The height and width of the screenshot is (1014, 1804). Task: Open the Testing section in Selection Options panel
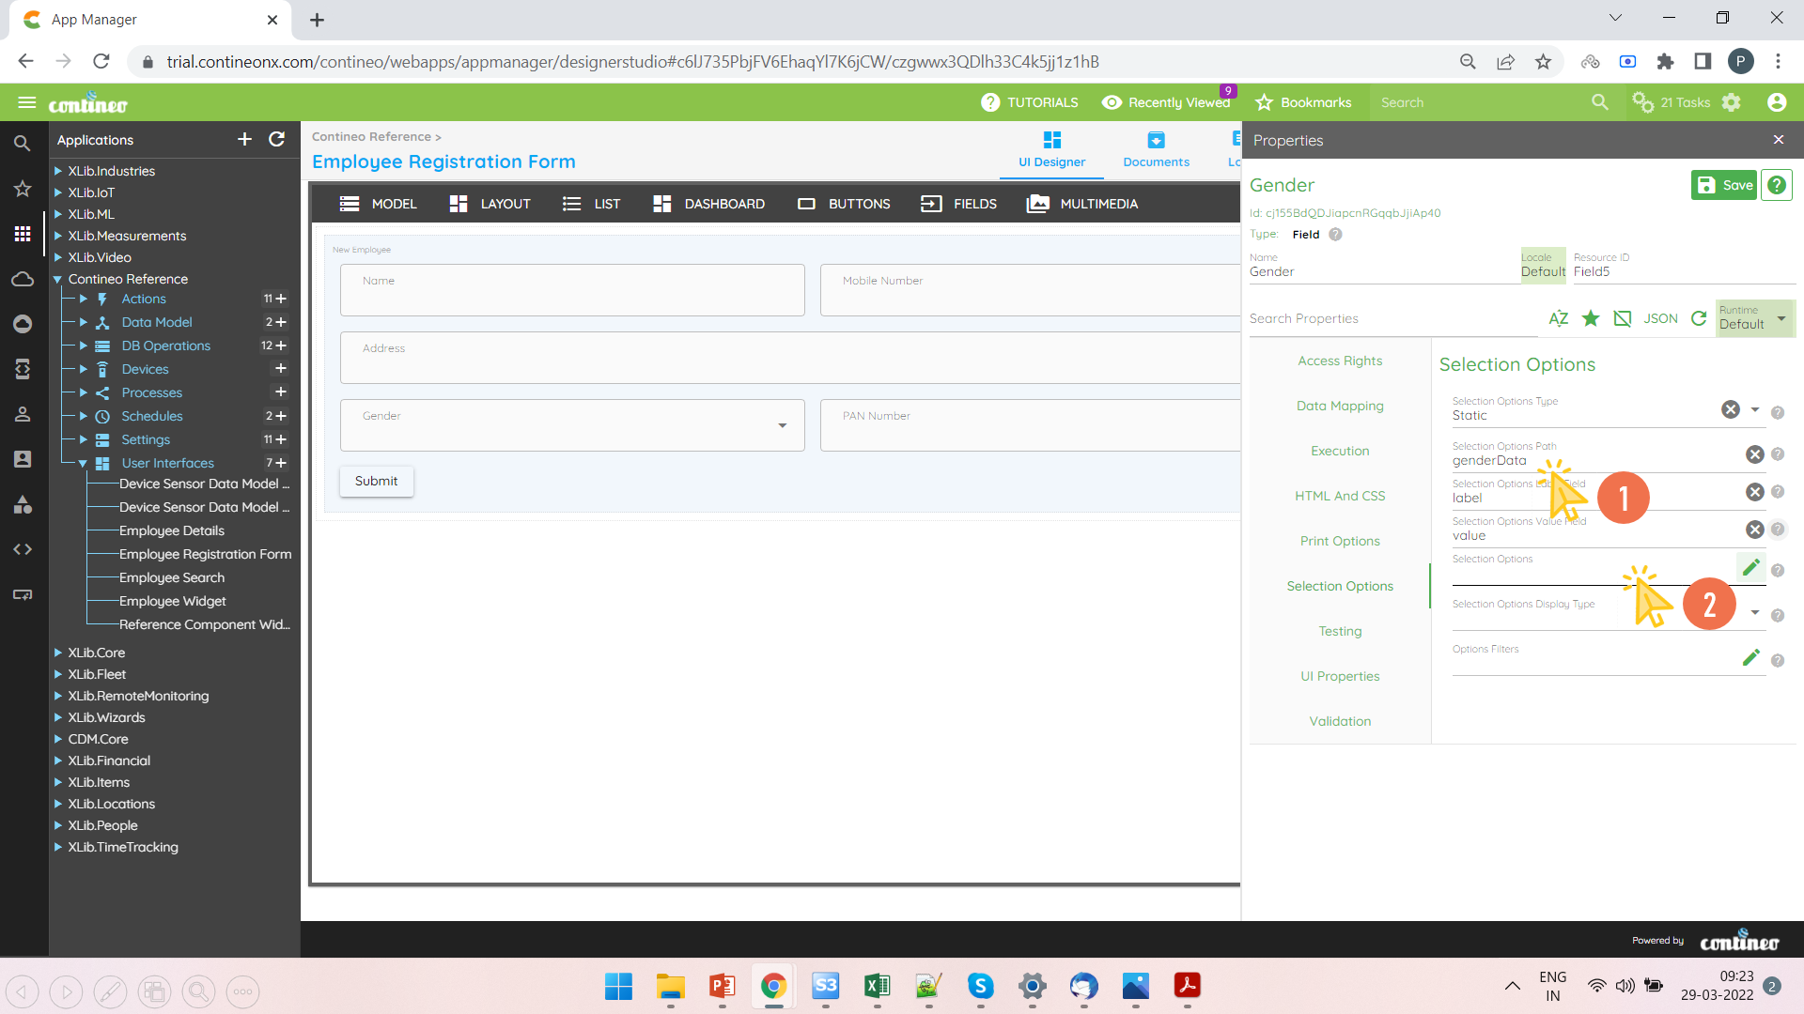point(1339,631)
